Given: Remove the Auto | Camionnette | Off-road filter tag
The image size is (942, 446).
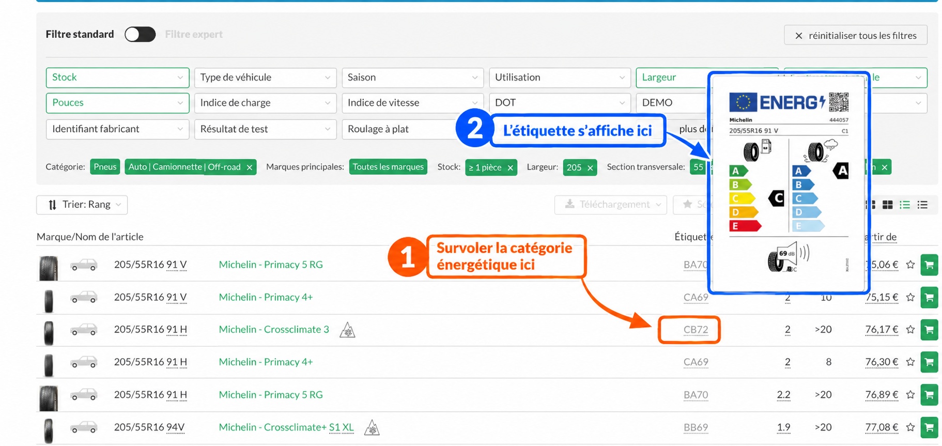Looking at the screenshot, I should tap(250, 167).
